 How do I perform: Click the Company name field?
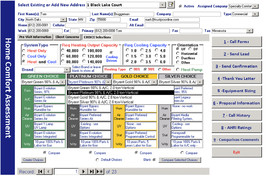point(197,14)
